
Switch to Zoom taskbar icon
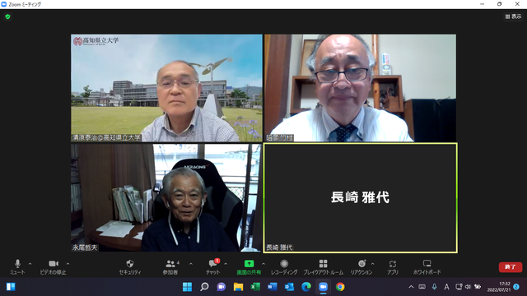click(323, 287)
